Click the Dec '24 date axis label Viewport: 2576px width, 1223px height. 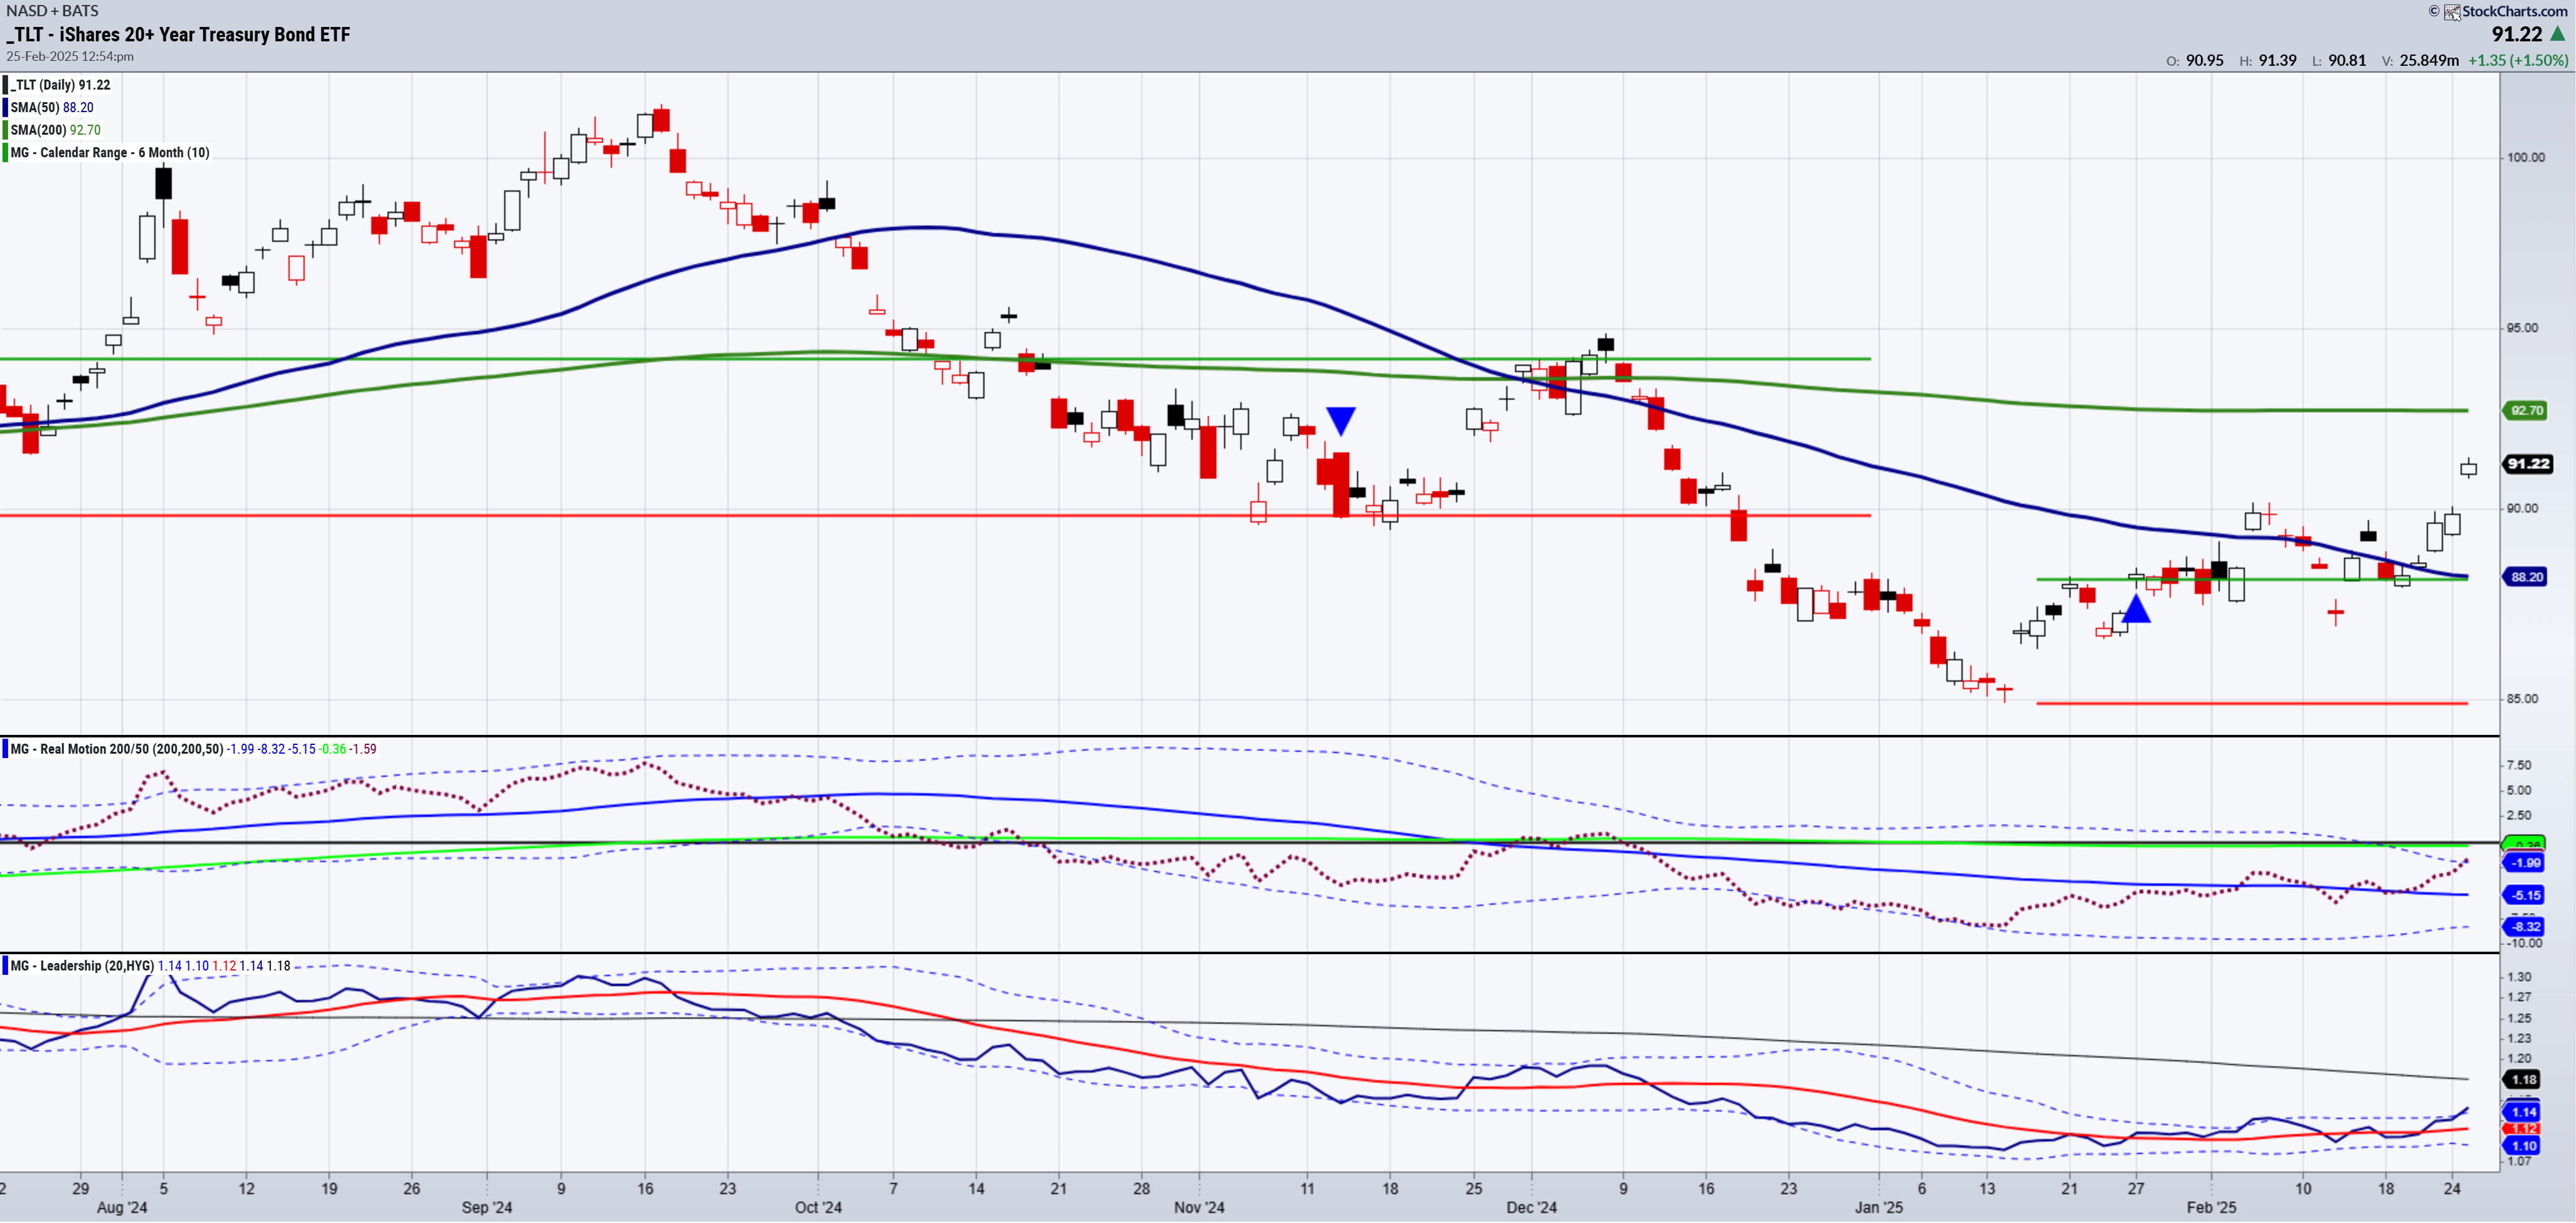1531,1207
